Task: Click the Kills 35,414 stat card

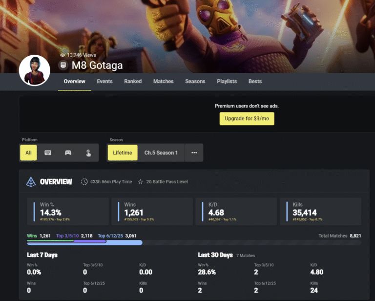Action: point(320,212)
